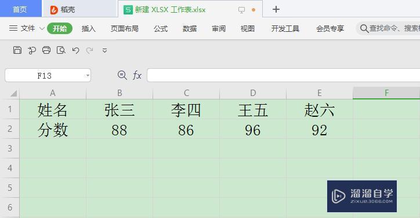Click the monitor icon on document tab
The width and height of the screenshot is (420, 218).
pos(241,10)
